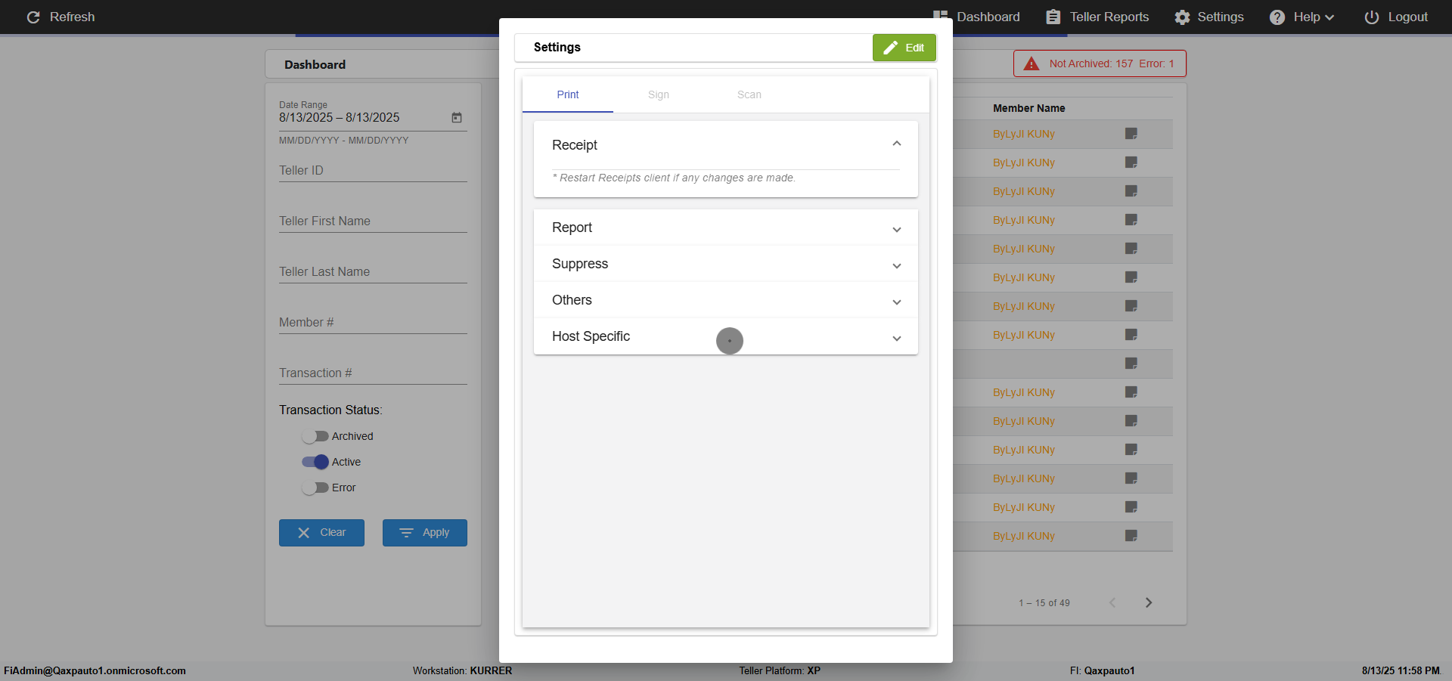This screenshot has width=1452, height=681.
Task: Click the Date Range value 8/13/2025 – 8/13/2025
Action: tap(340, 117)
